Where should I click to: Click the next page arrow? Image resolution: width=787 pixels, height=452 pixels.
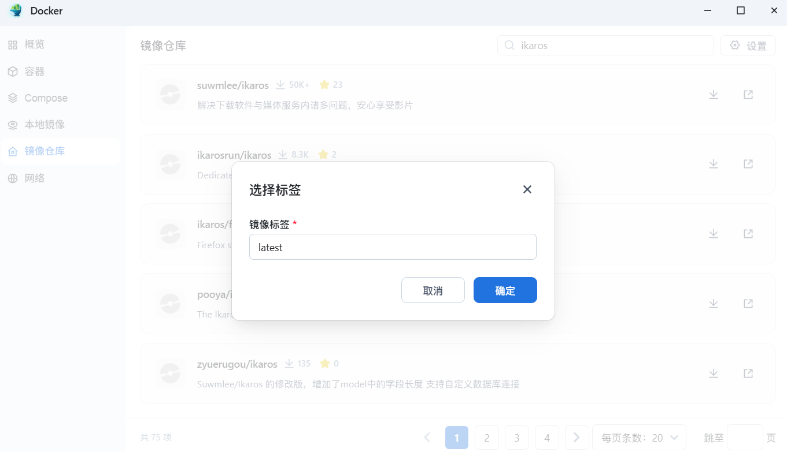click(x=577, y=438)
